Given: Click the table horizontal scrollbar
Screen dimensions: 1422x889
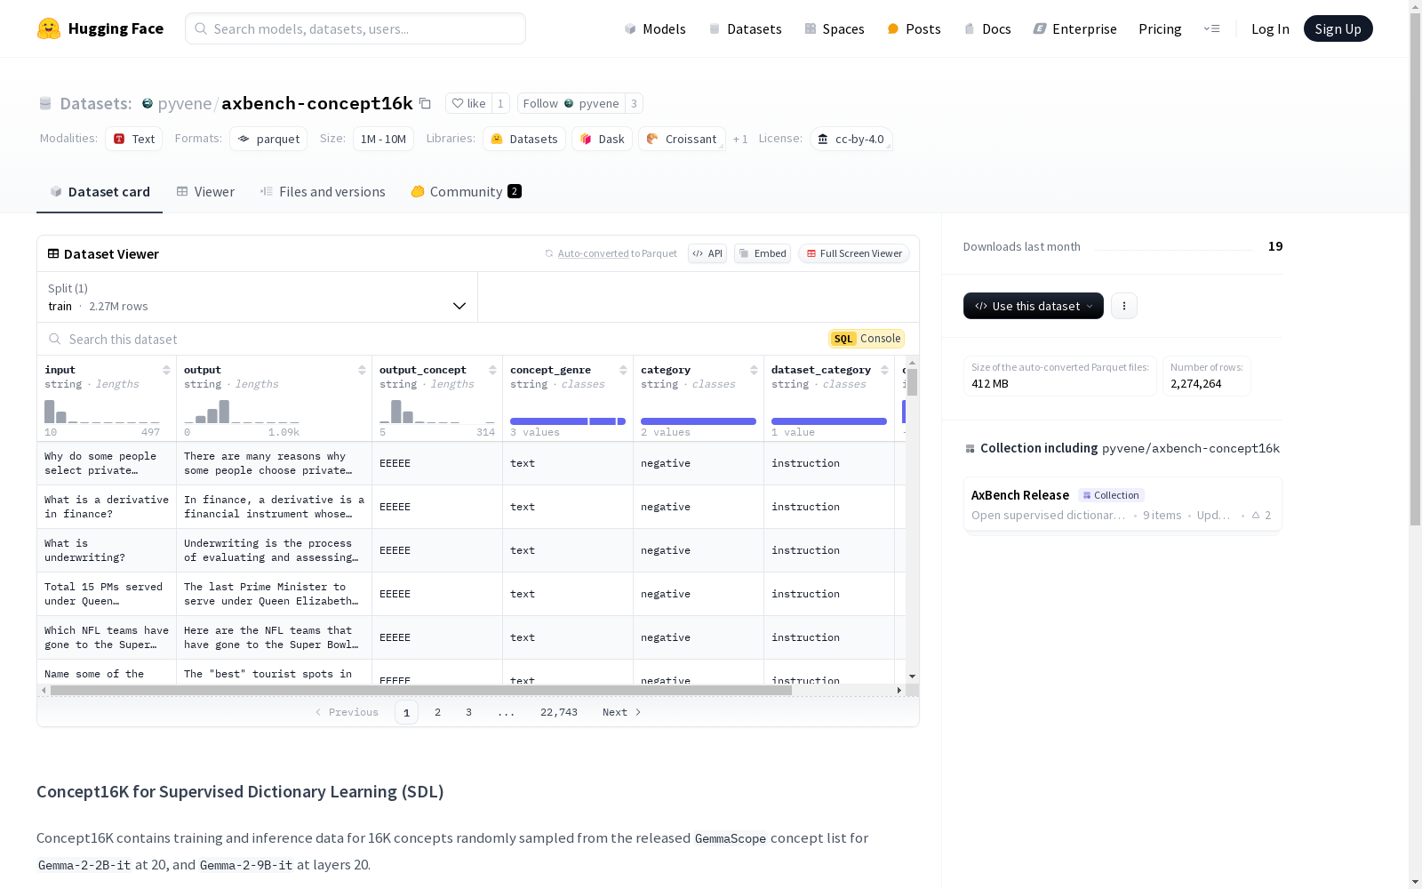Looking at the screenshot, I should 421,690.
